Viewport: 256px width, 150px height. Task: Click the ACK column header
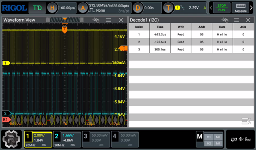tap(243, 27)
